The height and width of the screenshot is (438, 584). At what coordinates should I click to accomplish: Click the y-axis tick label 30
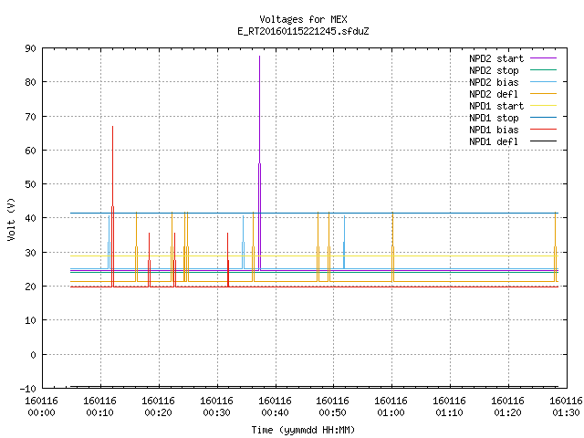tap(30, 253)
